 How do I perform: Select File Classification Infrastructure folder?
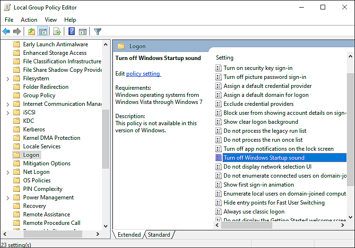62,61
